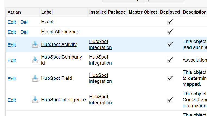The image size is (207, 116).
Task: Click the Deployed checkmark for HubSpot Activity
Action: (170, 44)
